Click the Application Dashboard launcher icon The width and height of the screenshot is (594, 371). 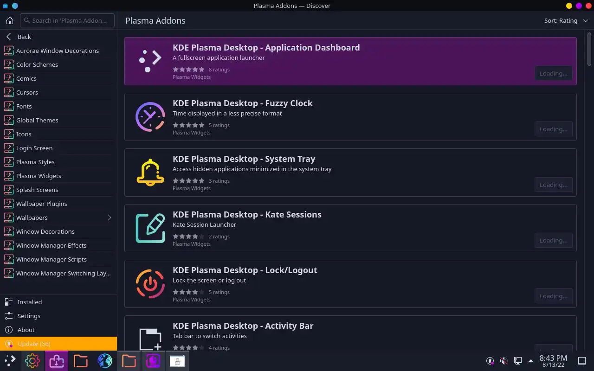point(150,61)
